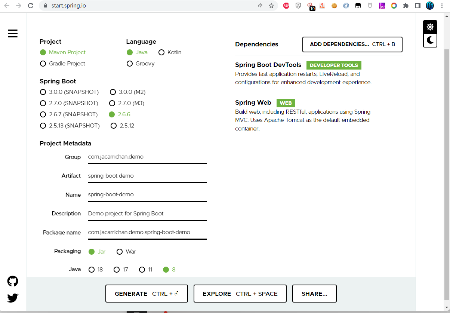
Task: Open the purple RP extension icon
Action: pyautogui.click(x=382, y=6)
